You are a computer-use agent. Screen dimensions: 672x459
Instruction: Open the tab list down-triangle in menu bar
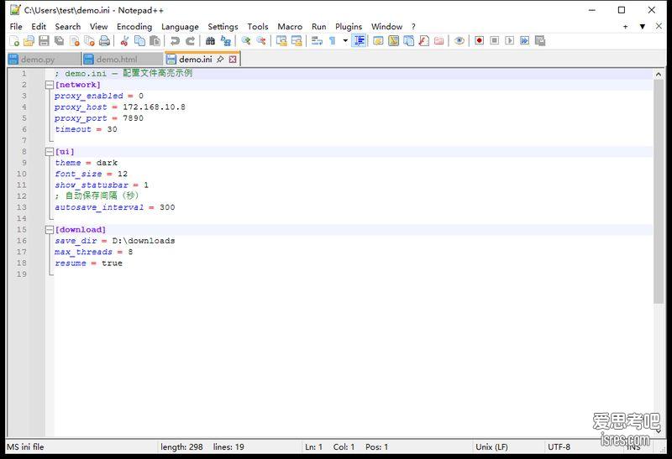(642, 27)
